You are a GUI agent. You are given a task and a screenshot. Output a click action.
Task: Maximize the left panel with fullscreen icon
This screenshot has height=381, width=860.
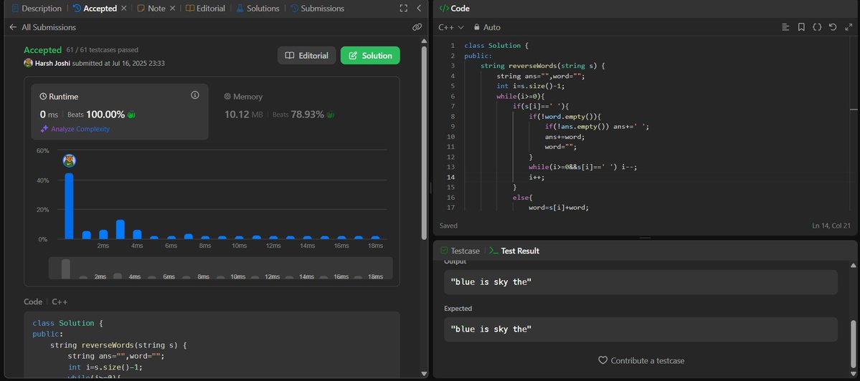[404, 8]
